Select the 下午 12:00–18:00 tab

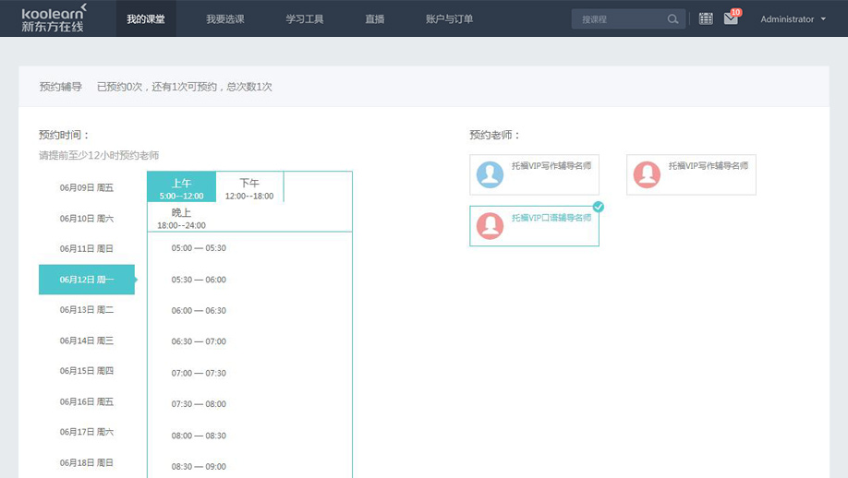[249, 187]
